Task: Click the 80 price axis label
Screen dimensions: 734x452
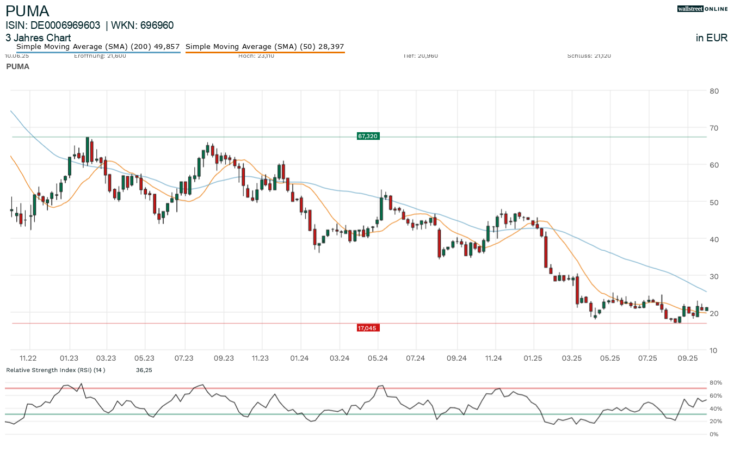Action: (714, 91)
